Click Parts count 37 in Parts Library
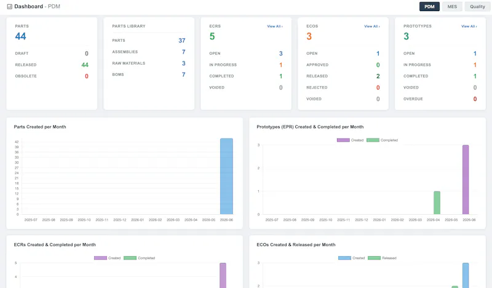This screenshot has height=288, width=492. click(182, 41)
